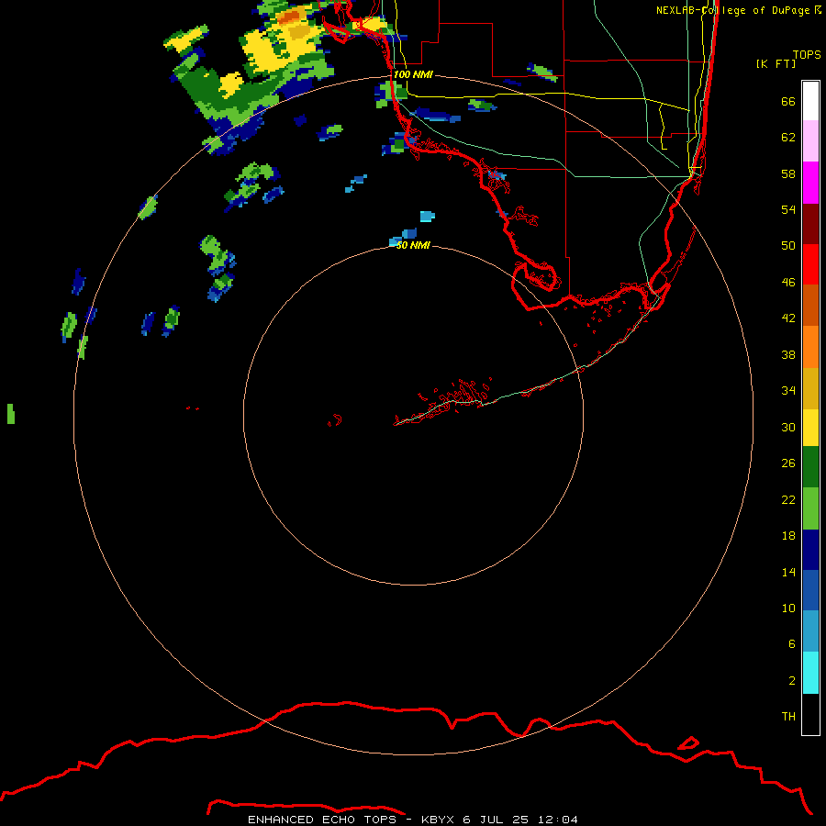Click the legend value '6'
The image size is (826, 826).
coord(791,643)
